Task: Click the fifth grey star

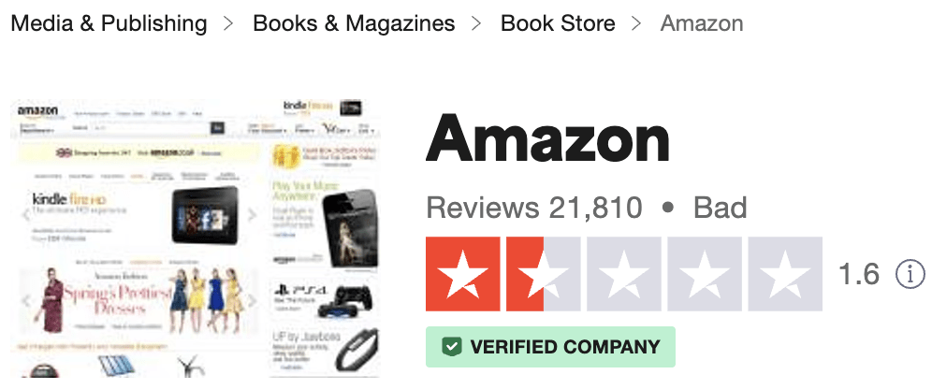Action: click(x=785, y=274)
